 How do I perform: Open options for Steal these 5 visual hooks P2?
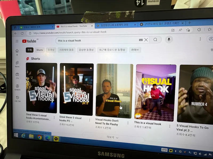89,120
